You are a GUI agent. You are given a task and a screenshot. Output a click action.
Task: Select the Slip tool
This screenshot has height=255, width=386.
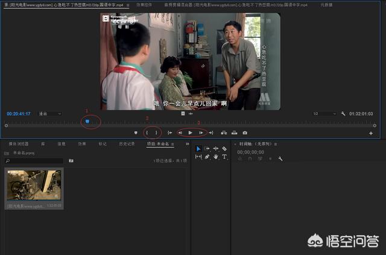(x=198, y=156)
